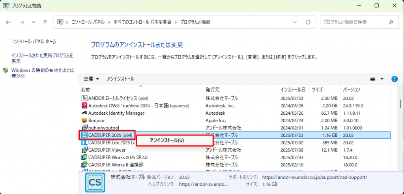Expand the コントロール パネル breadcrumb chevron

click(x=109, y=22)
